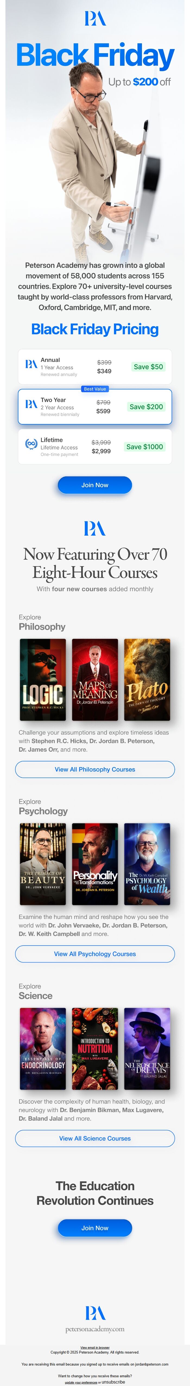This screenshot has height=1386, width=190.
Task: Click the footer PA logo
Action: tap(95, 1313)
